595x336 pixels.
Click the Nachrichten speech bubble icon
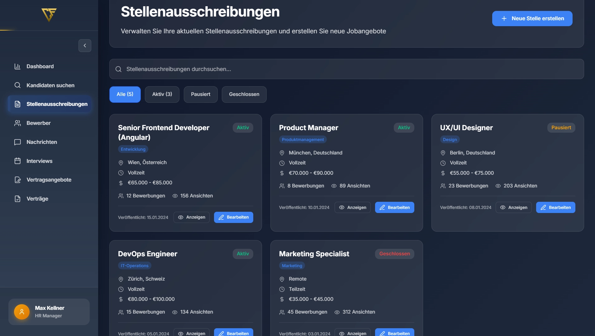click(x=17, y=142)
